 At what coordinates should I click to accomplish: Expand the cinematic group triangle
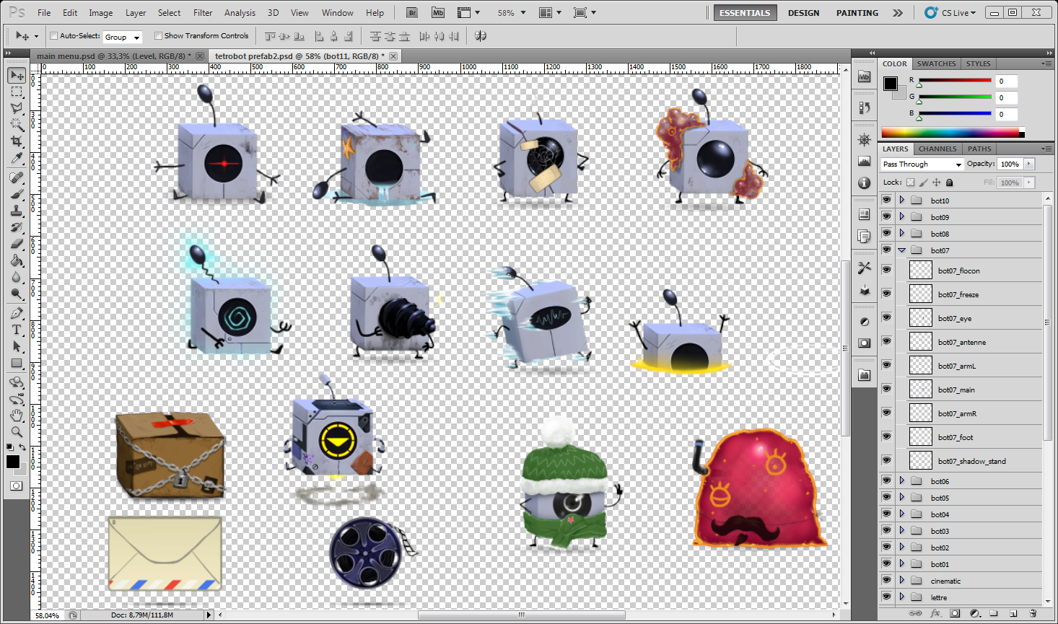click(x=902, y=580)
